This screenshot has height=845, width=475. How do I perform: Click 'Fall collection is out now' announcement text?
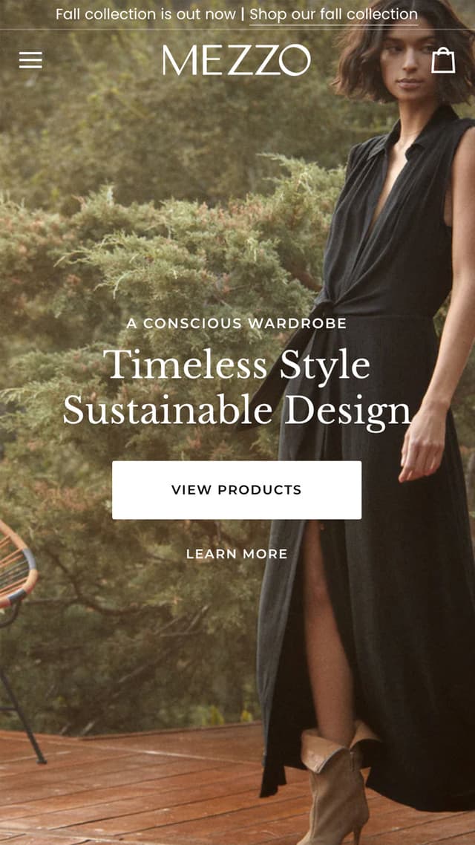pyautogui.click(x=145, y=14)
